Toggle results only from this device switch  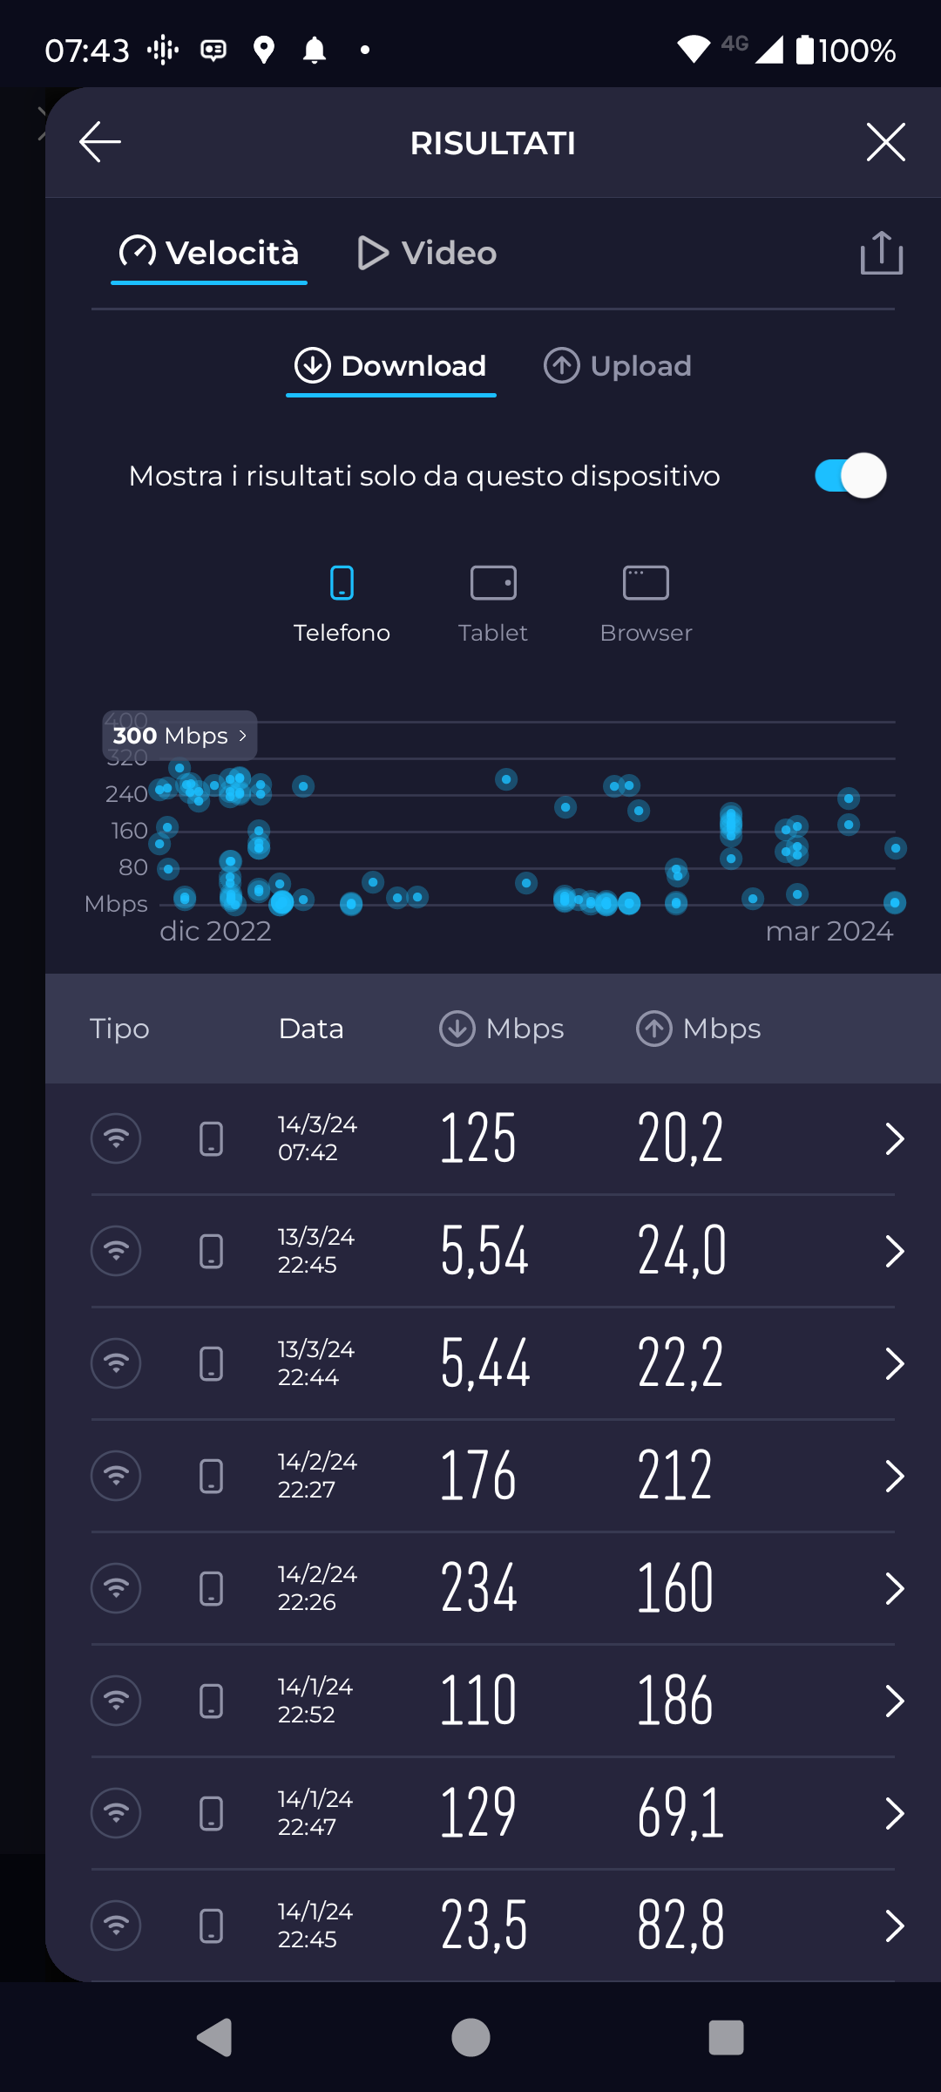pos(850,476)
